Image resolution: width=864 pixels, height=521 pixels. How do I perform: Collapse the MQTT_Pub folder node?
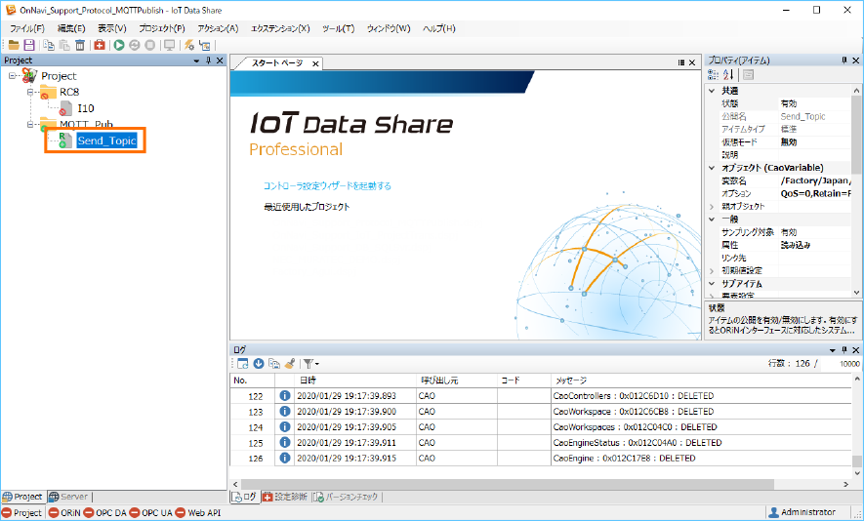[x=31, y=125]
